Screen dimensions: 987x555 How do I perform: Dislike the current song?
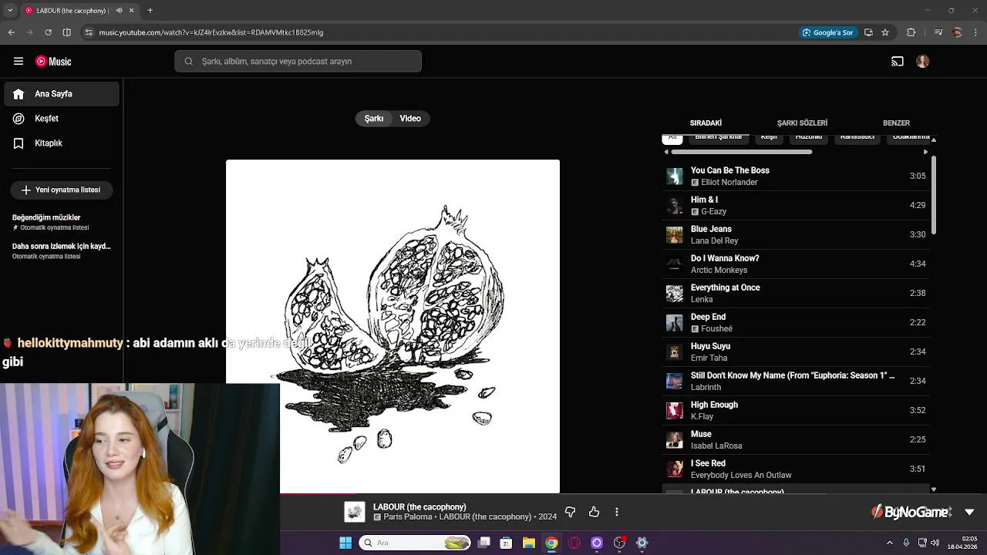point(570,512)
